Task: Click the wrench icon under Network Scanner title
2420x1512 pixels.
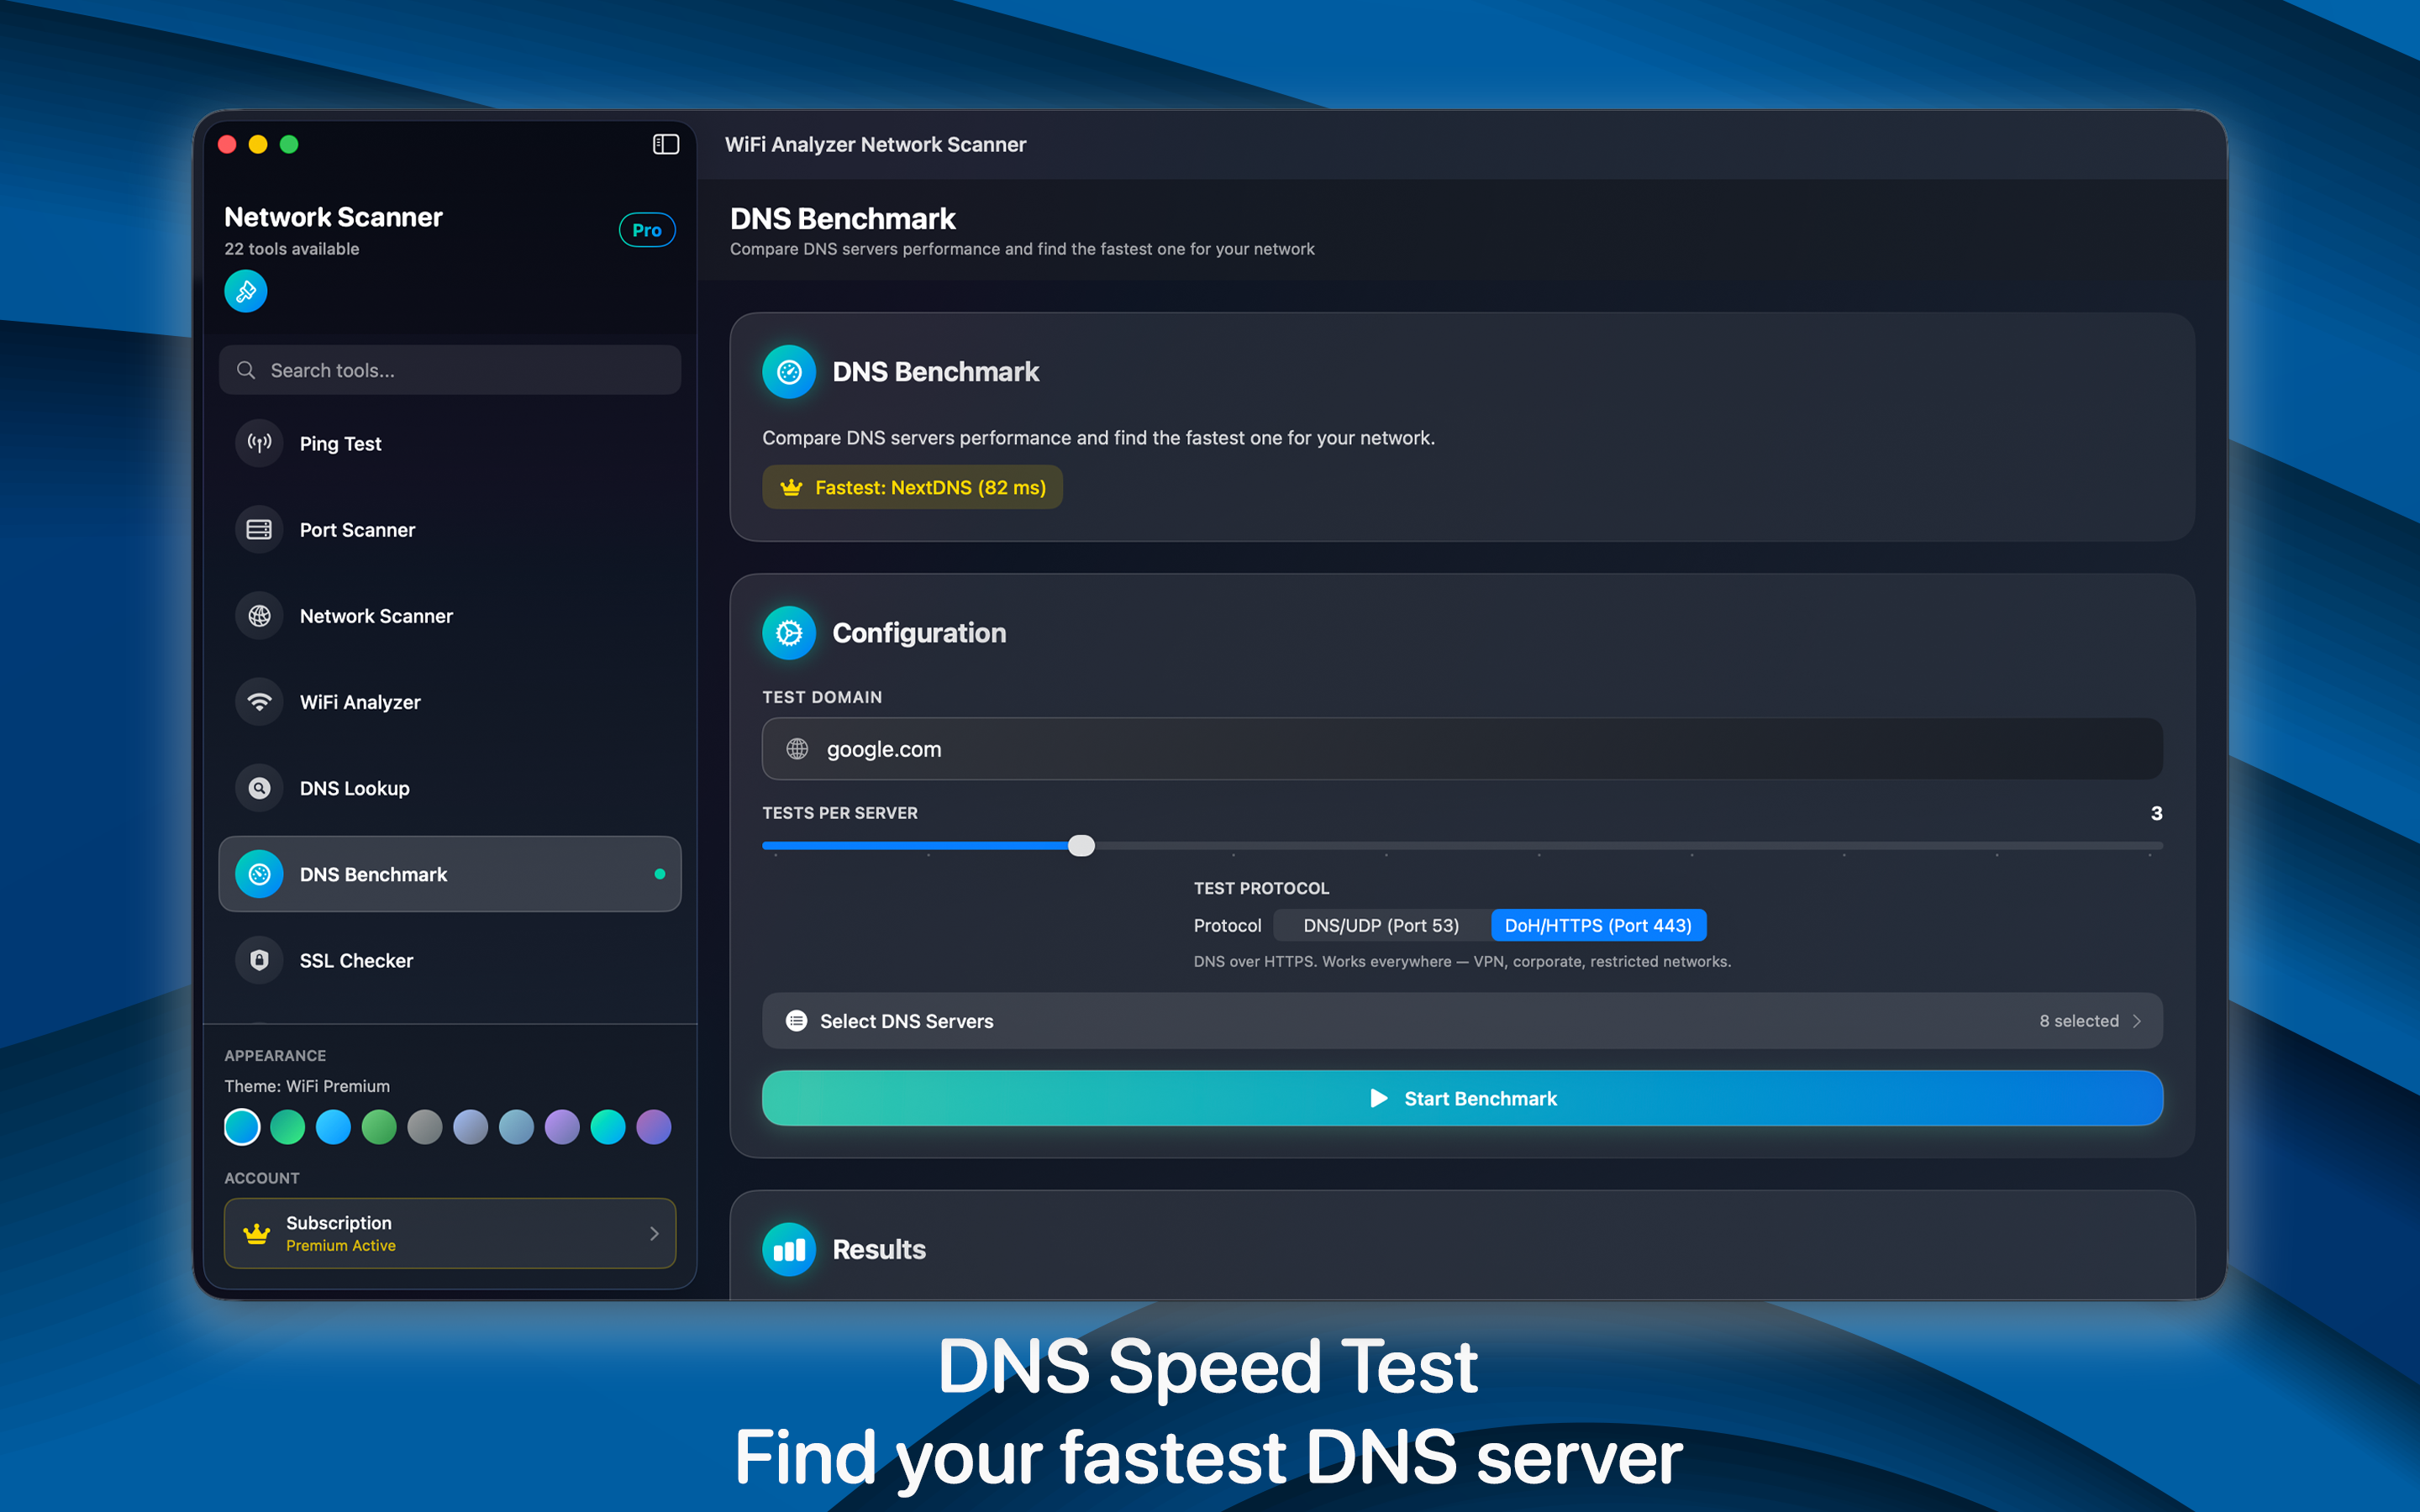Action: tap(245, 291)
